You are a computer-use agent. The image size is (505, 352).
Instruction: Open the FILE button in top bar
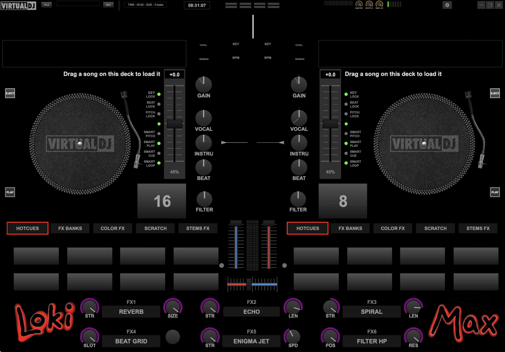47,5
